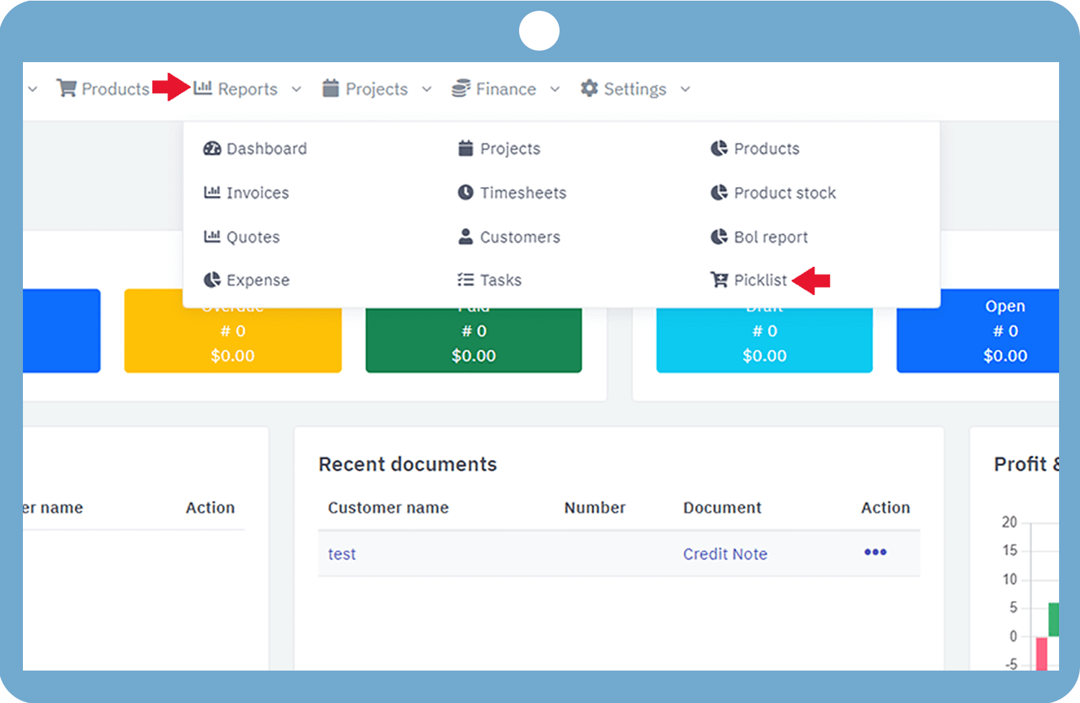Screen dimensions: 1080x703
Task: Choose Expense in the Reports menu
Action: 258,280
